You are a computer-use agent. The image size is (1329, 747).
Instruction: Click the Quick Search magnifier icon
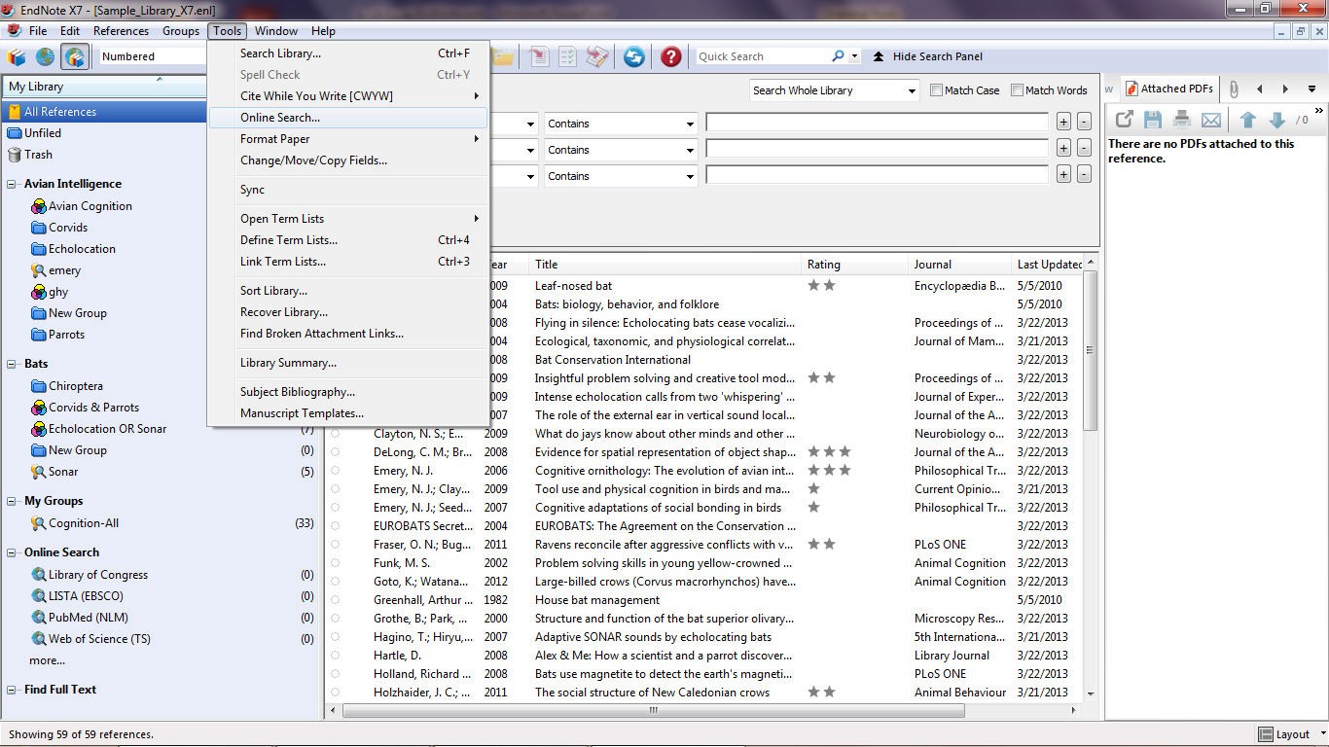(838, 56)
